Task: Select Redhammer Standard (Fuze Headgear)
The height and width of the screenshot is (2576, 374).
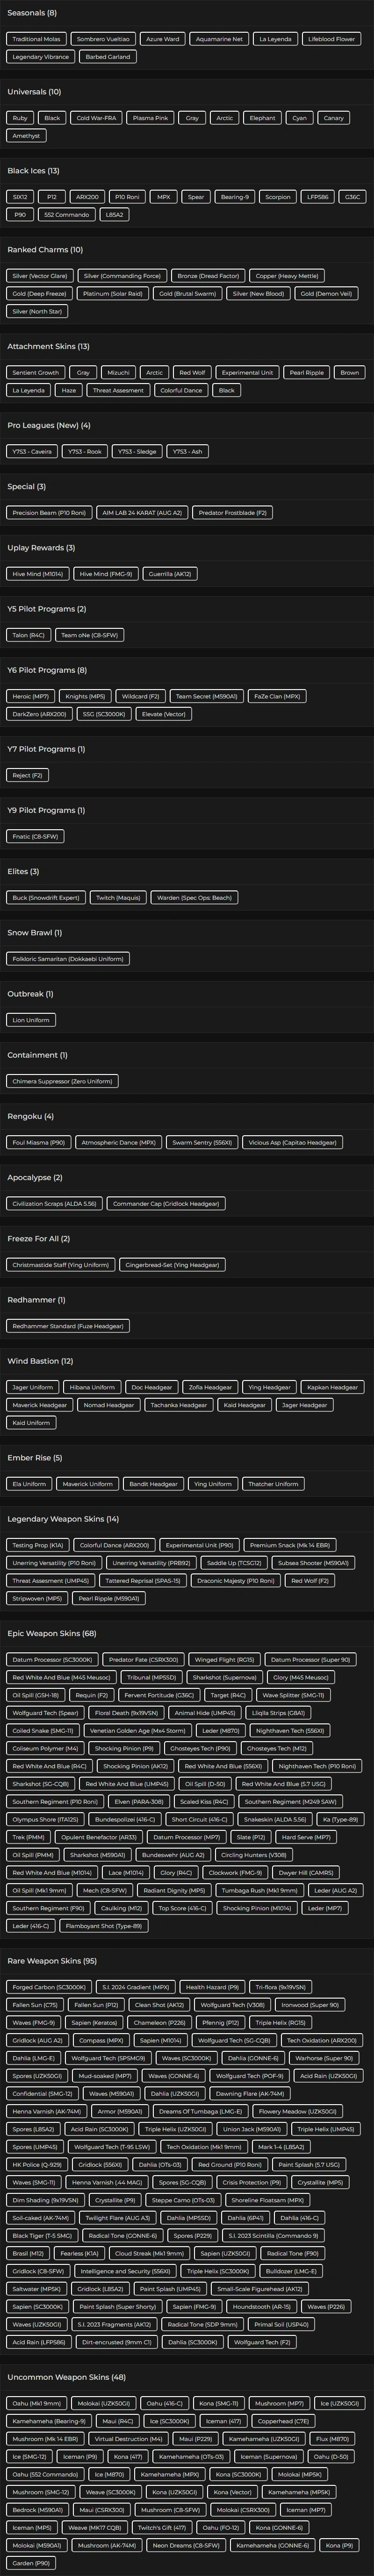Action: point(68,1326)
